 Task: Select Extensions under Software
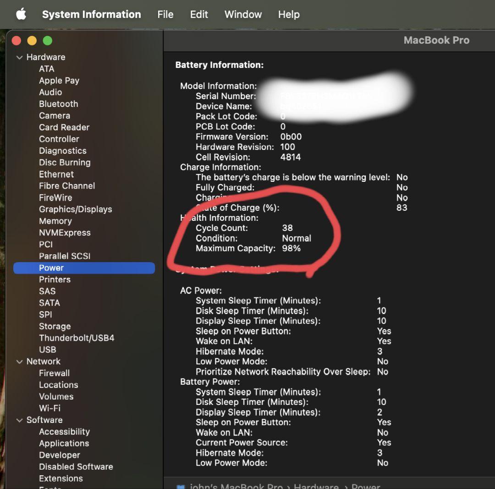pos(61,478)
